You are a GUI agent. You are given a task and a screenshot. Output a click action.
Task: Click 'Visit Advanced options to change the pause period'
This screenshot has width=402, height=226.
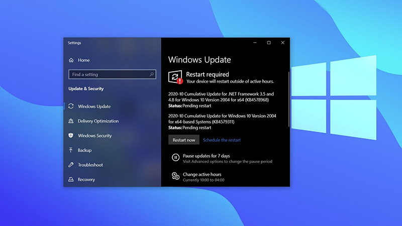228,161
